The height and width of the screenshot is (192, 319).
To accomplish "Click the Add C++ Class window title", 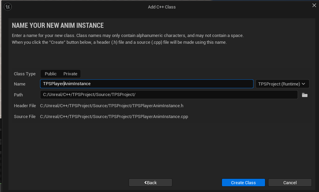I will (162, 7).
